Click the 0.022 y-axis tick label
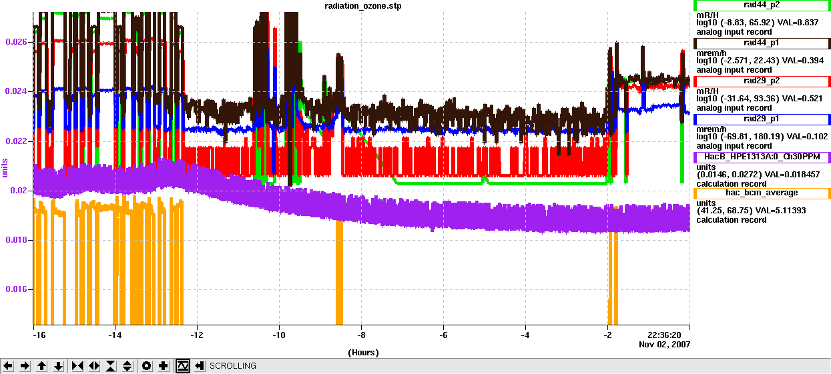 click(17, 141)
